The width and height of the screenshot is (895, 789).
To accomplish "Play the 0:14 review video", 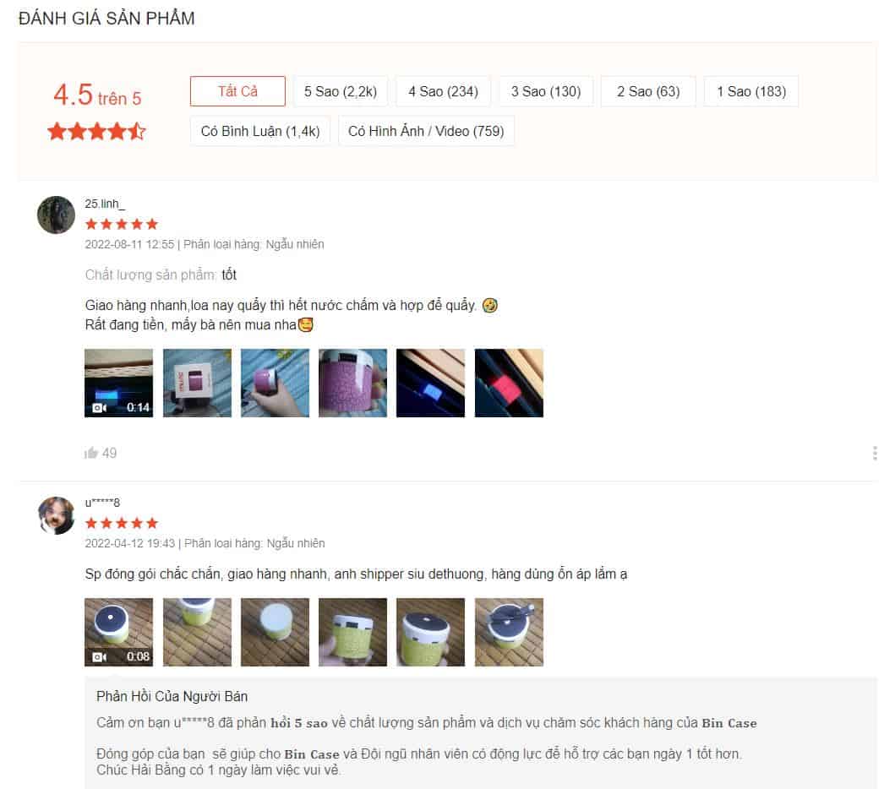I will [x=118, y=383].
